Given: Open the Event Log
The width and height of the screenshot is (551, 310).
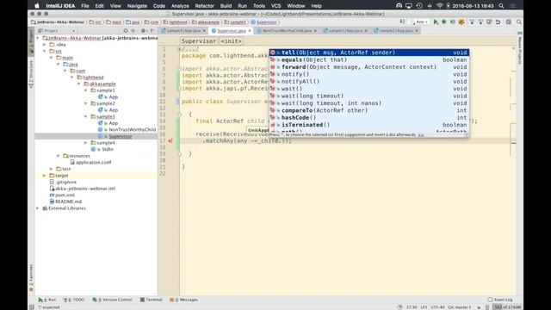Looking at the screenshot, I should coord(500,300).
